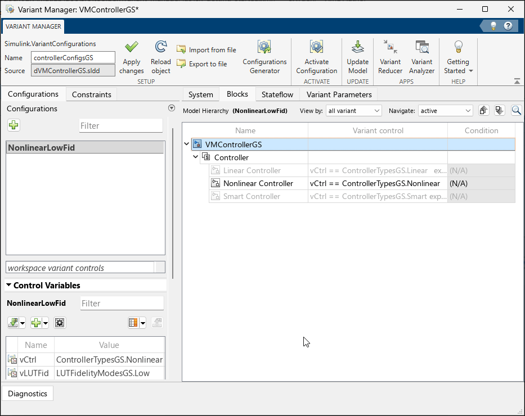Click the add control variable plus icon
Screen dimensions: 525x416
click(x=36, y=323)
